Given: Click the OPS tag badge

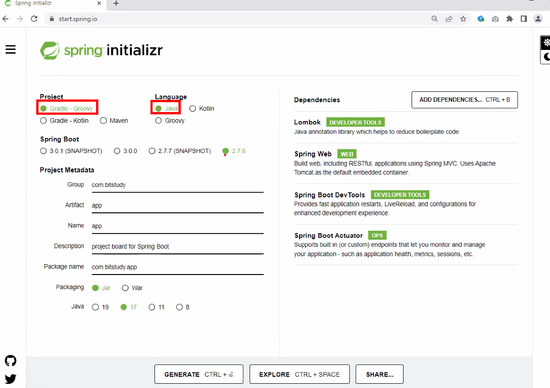Looking at the screenshot, I should click(x=378, y=235).
